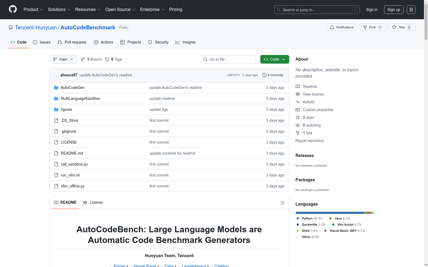The height and width of the screenshot is (267, 428).
Task: Open the main branch selector dropdown
Action: pos(63,59)
